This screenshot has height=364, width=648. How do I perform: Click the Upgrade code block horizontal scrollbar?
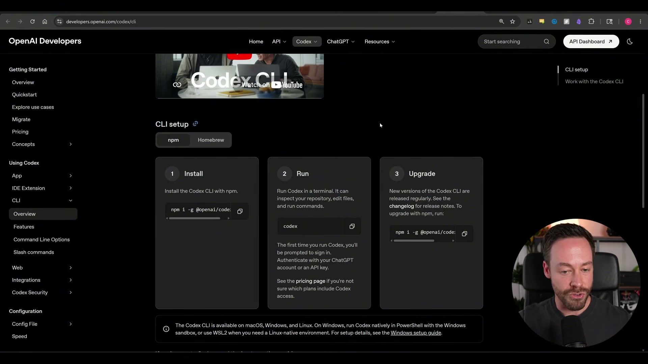pos(414,241)
